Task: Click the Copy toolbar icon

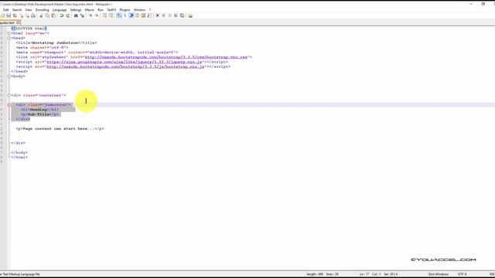Action: [x=47, y=15]
